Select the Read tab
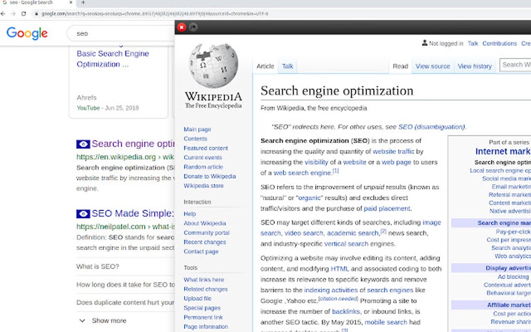 coord(400,66)
